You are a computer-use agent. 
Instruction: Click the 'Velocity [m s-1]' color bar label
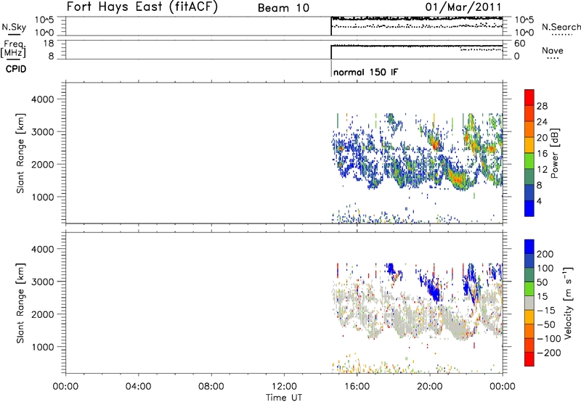click(568, 303)
